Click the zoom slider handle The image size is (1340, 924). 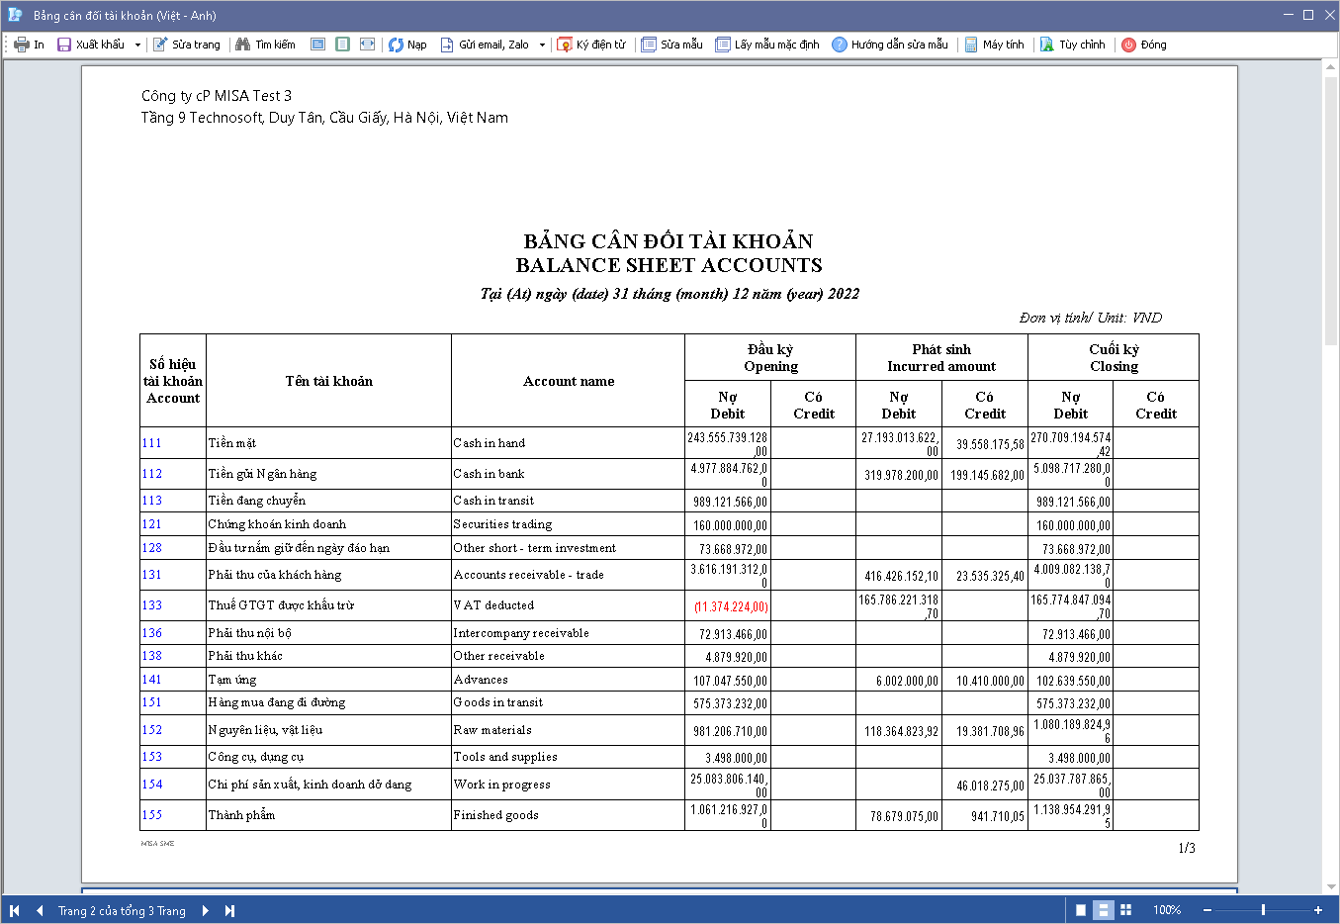[1263, 910]
